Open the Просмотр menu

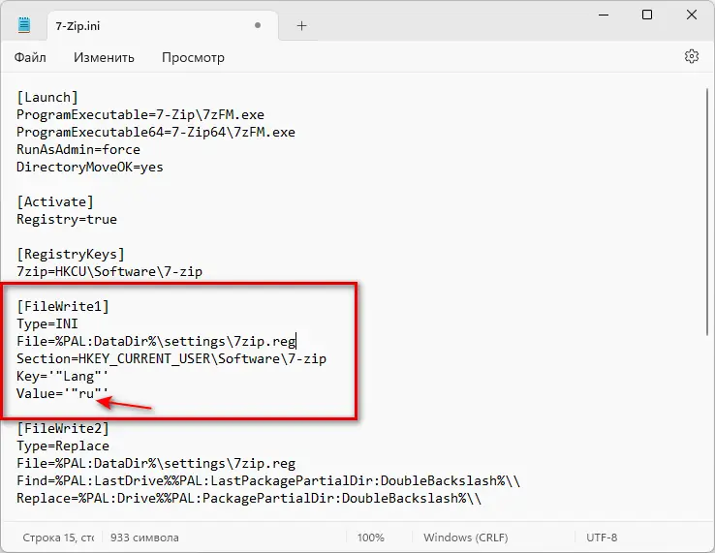click(193, 57)
